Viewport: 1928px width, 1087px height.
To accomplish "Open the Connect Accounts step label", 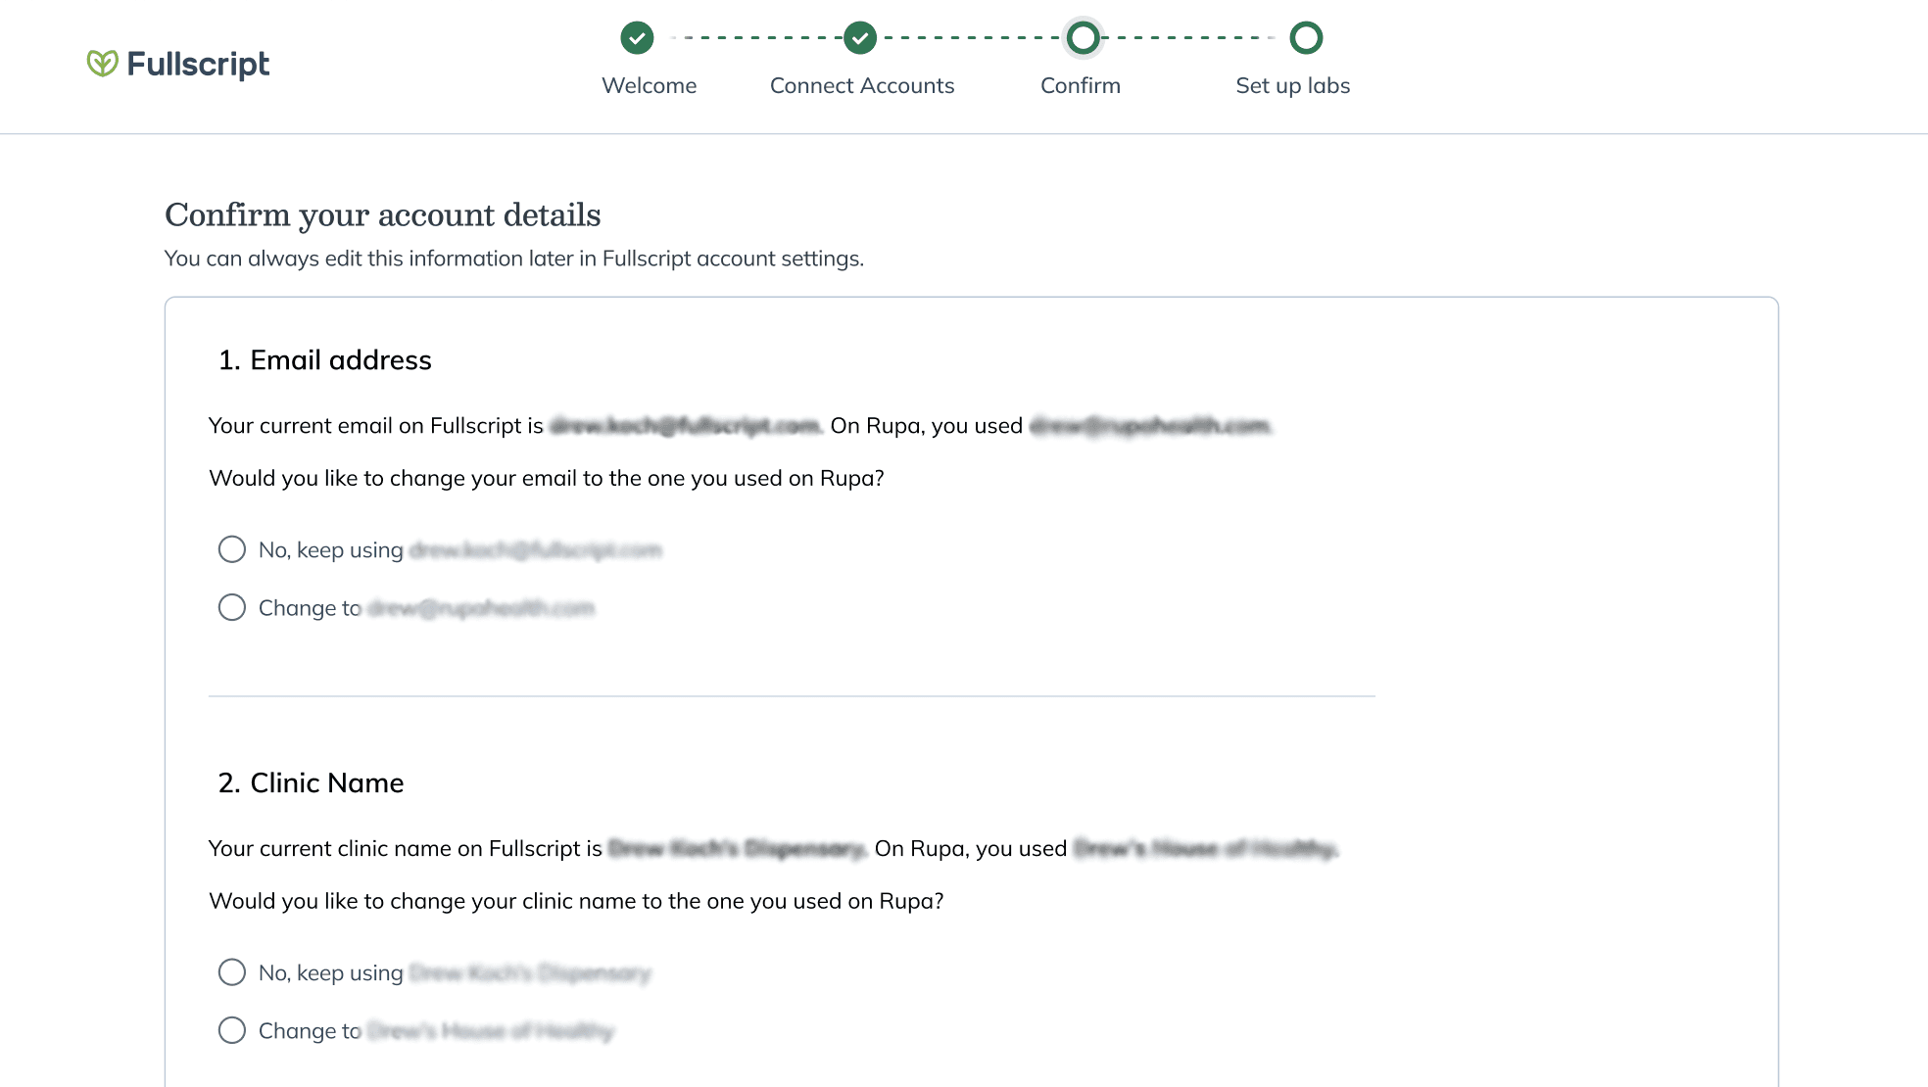I will click(x=862, y=85).
